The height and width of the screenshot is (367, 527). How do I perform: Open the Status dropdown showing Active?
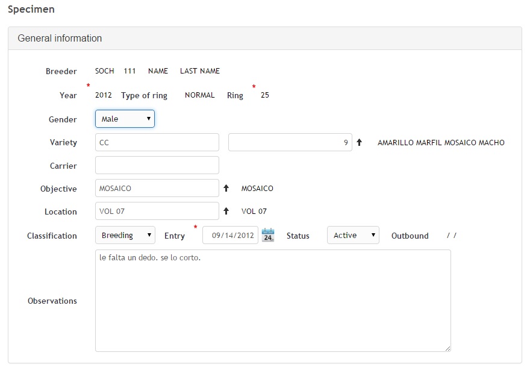coord(353,235)
